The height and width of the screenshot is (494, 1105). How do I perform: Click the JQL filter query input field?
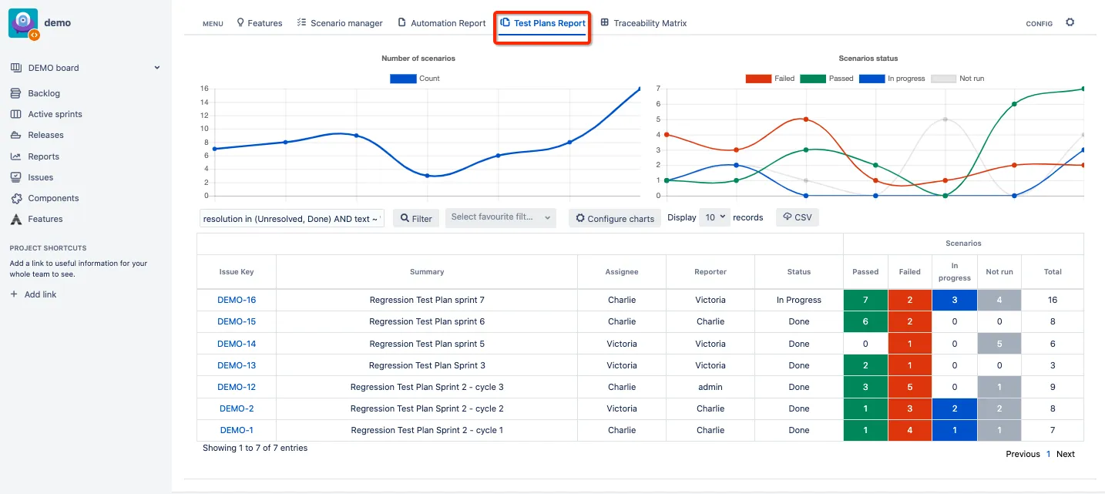pos(292,219)
